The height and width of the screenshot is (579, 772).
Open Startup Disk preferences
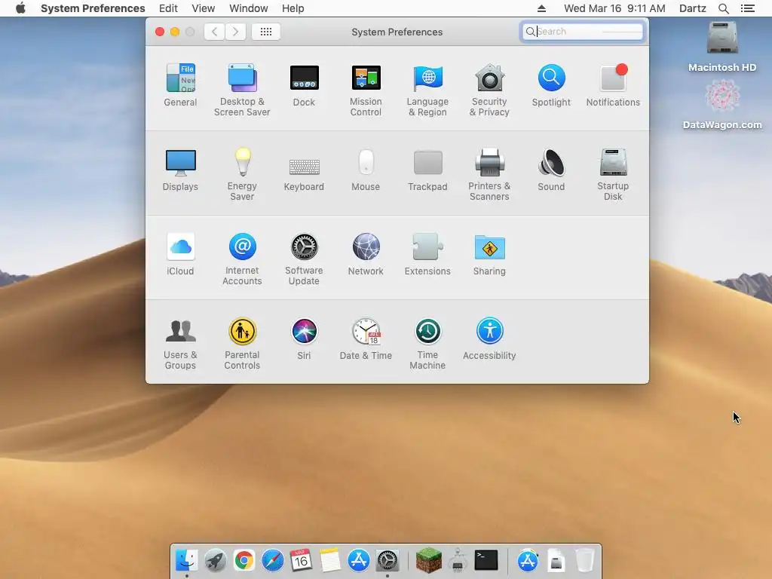pos(613,174)
